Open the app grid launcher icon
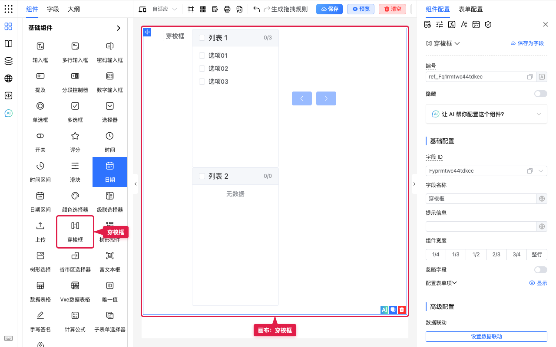 click(x=8, y=9)
